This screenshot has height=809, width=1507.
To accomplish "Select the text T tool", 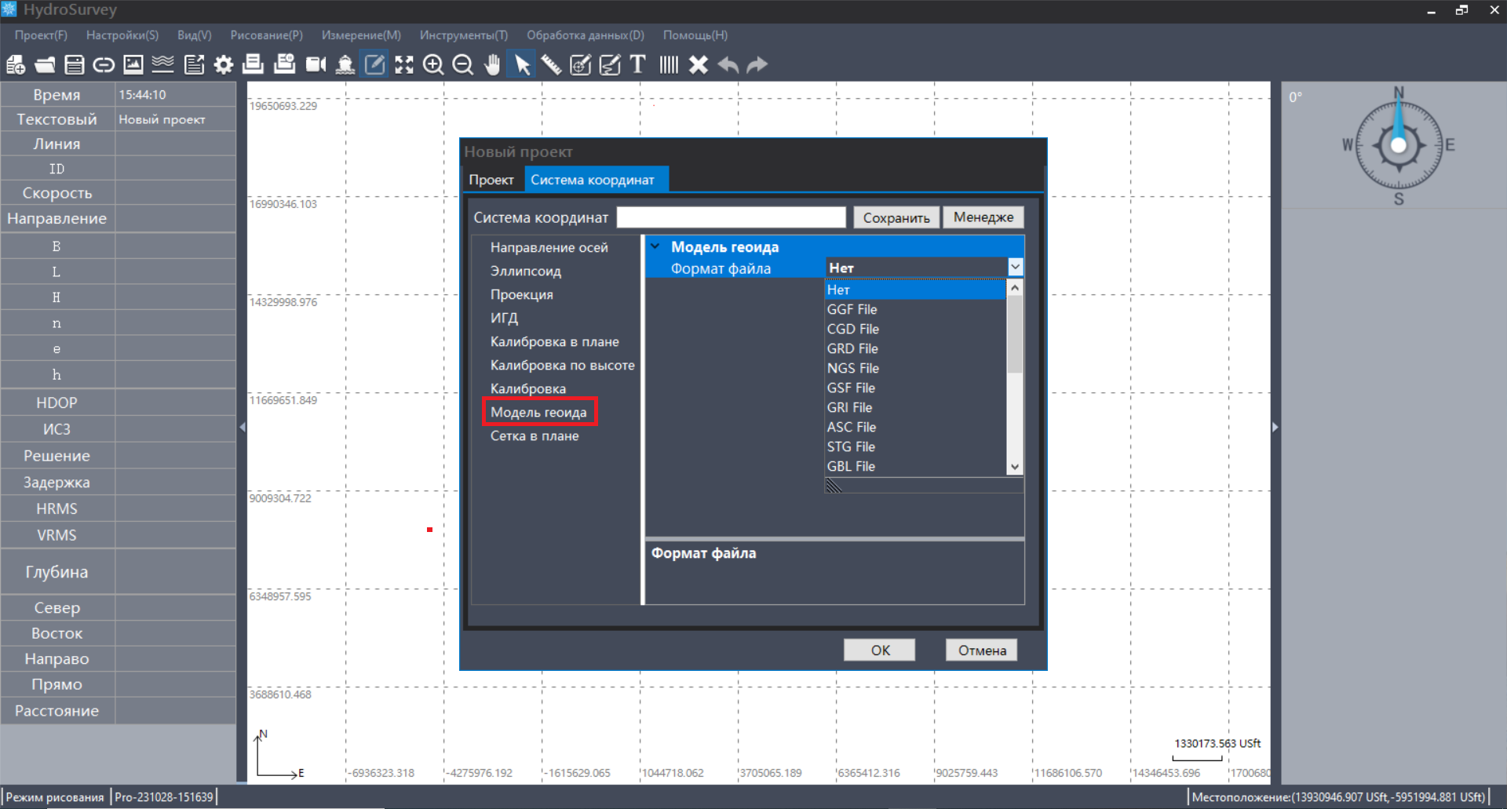I will 637,64.
